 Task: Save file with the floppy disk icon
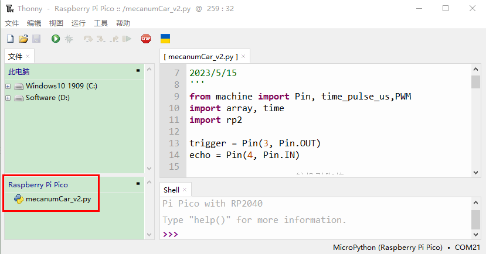pos(36,39)
